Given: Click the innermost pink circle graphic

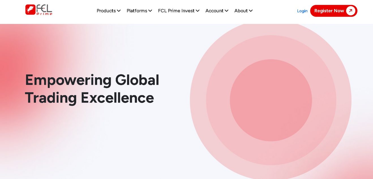Looking at the screenshot, I should (x=271, y=100).
